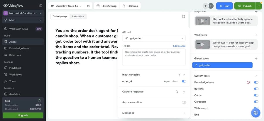Add a new workflow with plus icon
Viewport: 264px width, 121px height.
256,35
